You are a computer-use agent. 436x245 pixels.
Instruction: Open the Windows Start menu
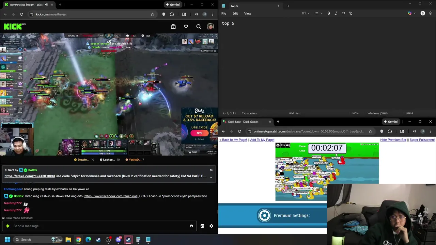click(7, 240)
